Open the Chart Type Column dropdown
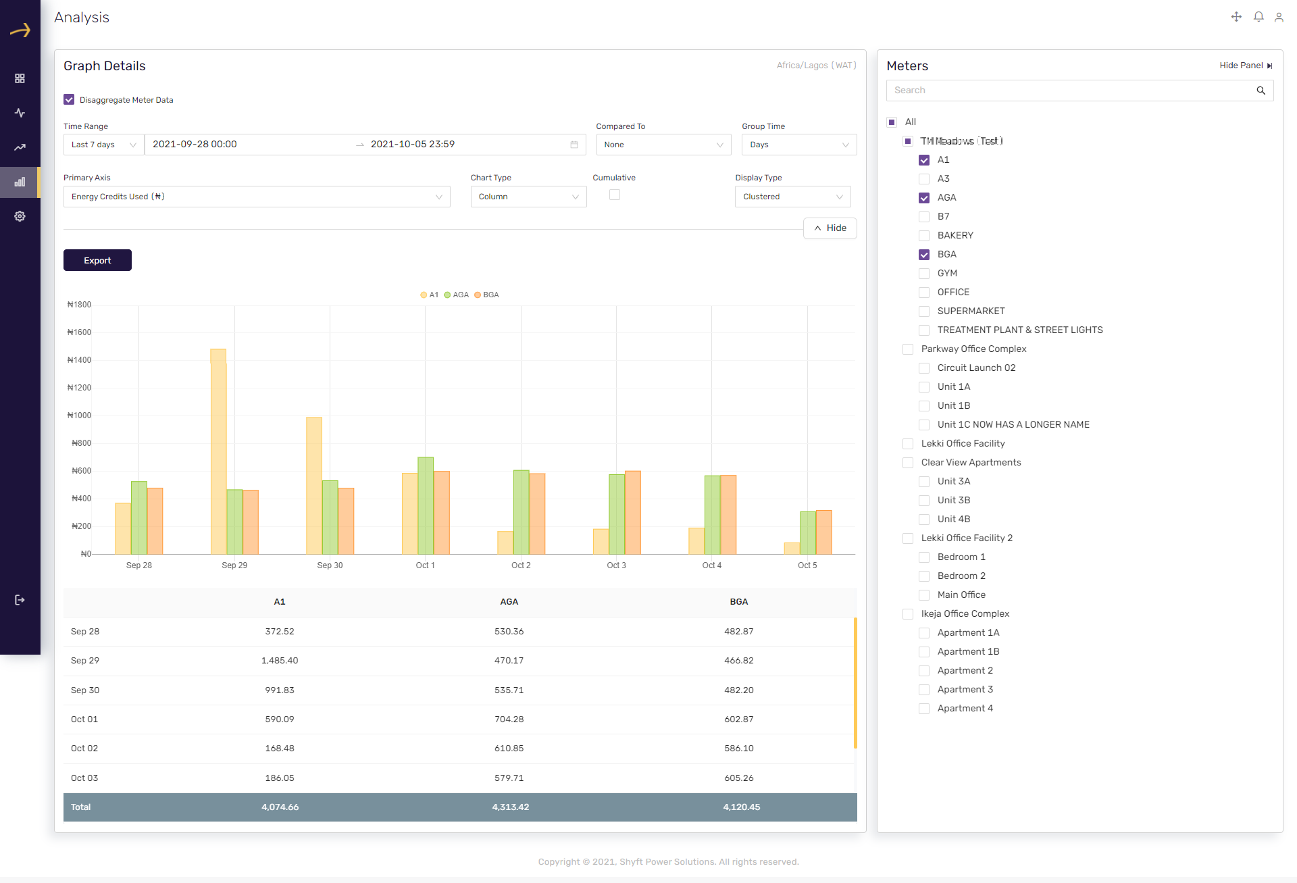 [x=528, y=197]
